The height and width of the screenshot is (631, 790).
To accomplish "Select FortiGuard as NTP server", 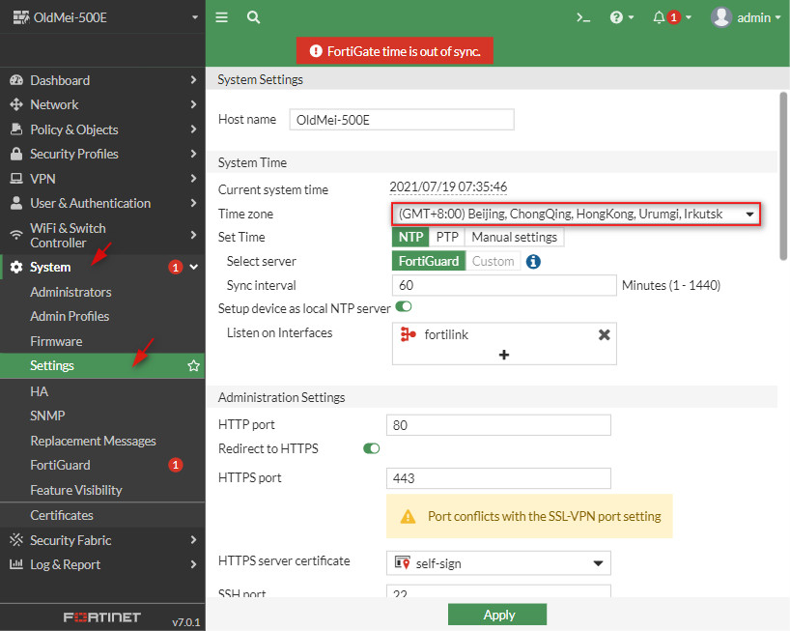I will tap(429, 261).
